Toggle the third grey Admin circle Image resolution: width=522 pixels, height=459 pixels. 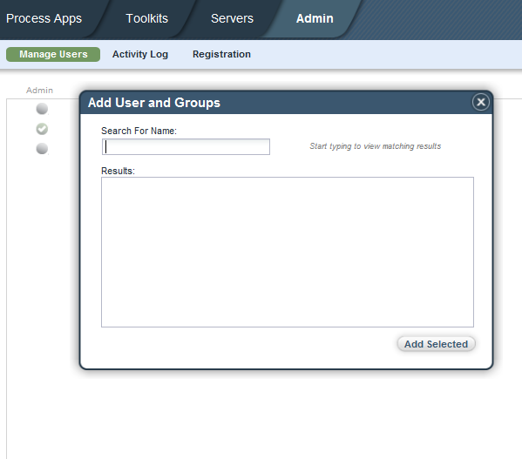point(42,148)
